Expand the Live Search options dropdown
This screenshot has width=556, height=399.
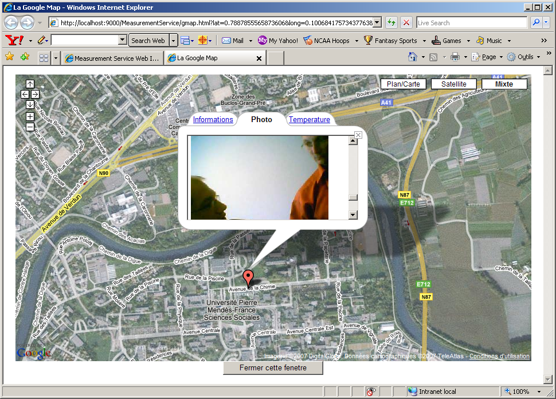(546, 22)
